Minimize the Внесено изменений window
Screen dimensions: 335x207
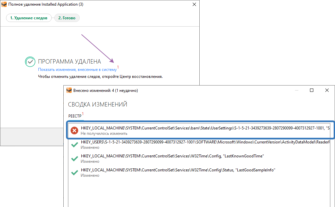[296, 90]
